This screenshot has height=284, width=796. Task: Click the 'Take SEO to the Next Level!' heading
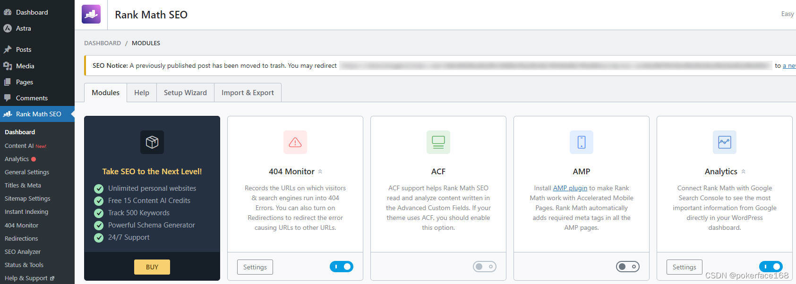coord(152,171)
